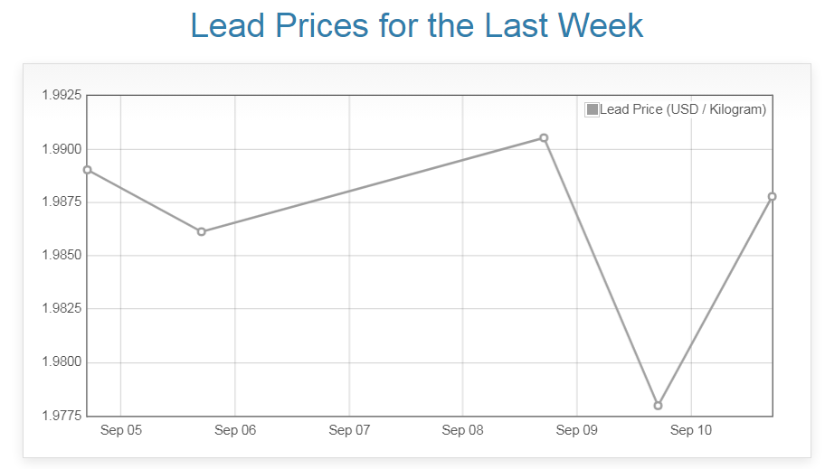Screen dimensions: 825x469
Task: Select the data point between Sep 05 and Sep 06
Action: (x=201, y=232)
